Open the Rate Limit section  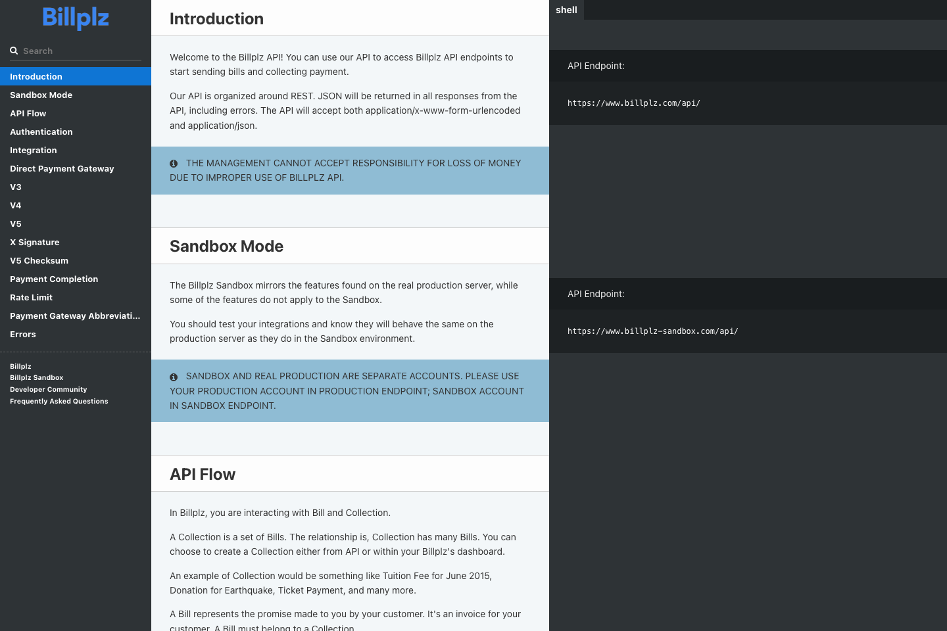[31, 297]
